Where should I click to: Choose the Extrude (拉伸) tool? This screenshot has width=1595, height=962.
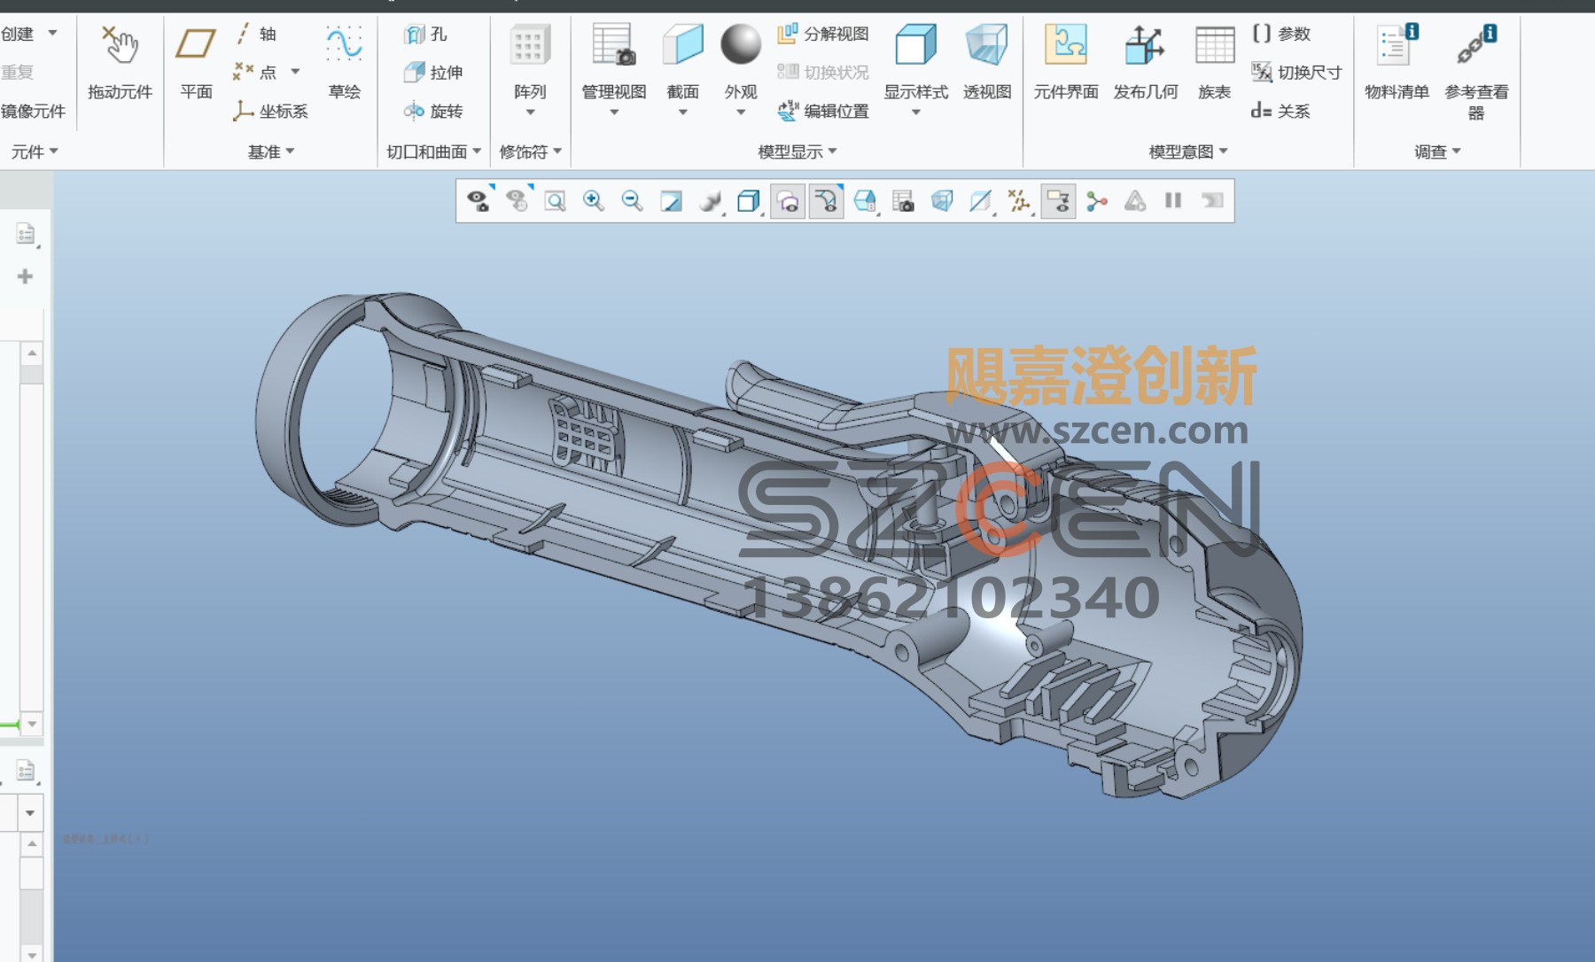coord(433,72)
